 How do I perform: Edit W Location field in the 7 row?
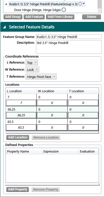(x=52, y=103)
